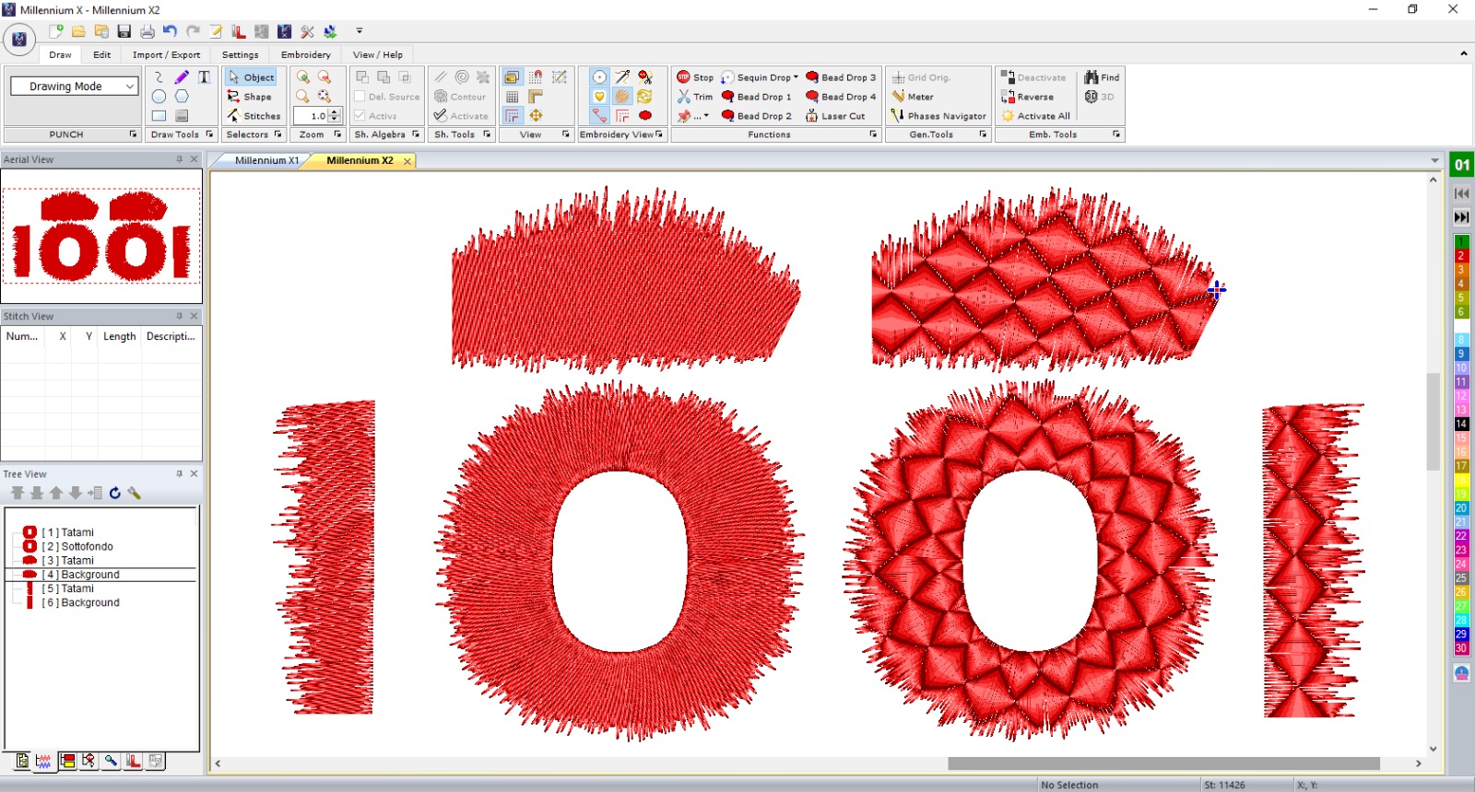This screenshot has height=792, width=1475.
Task: Click the save floppy disk icon
Action: [x=124, y=31]
